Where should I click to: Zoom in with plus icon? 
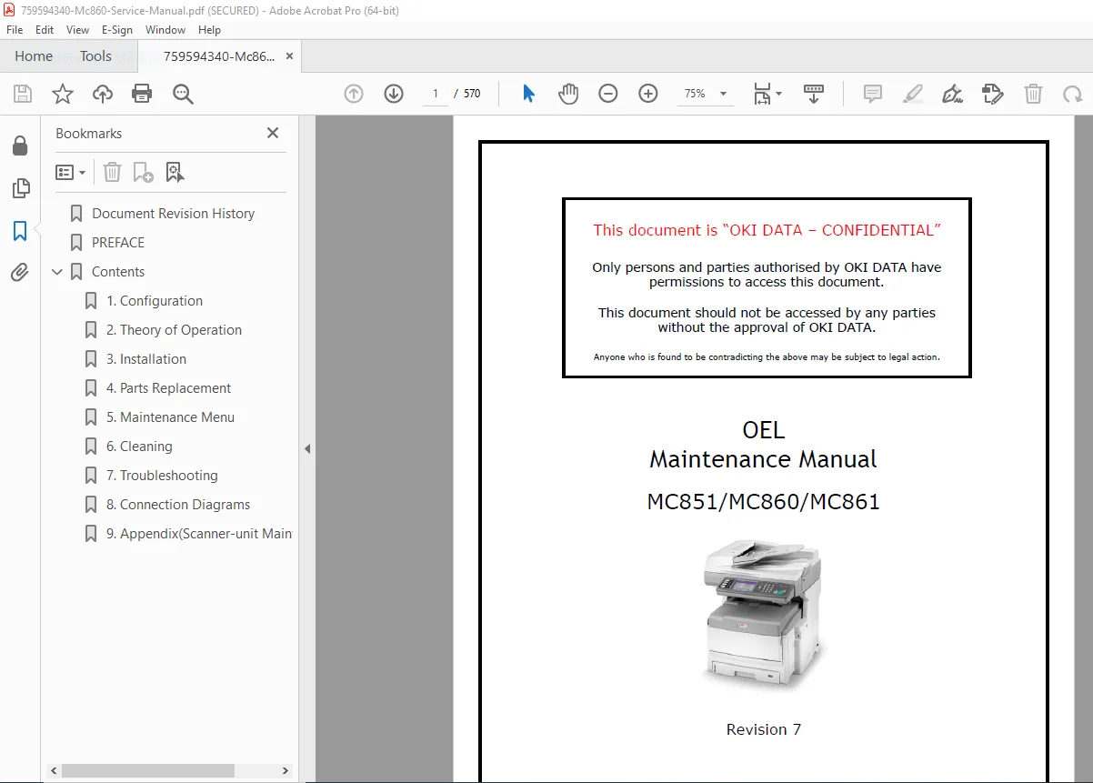pos(648,94)
